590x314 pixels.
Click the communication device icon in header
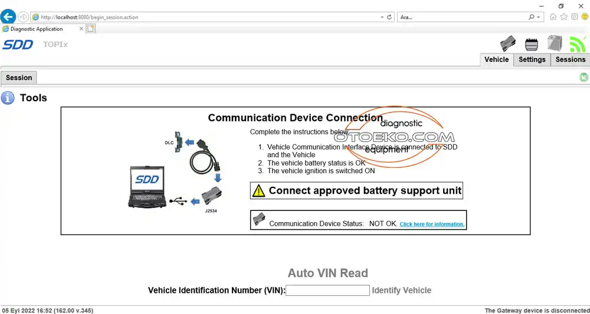(x=508, y=44)
